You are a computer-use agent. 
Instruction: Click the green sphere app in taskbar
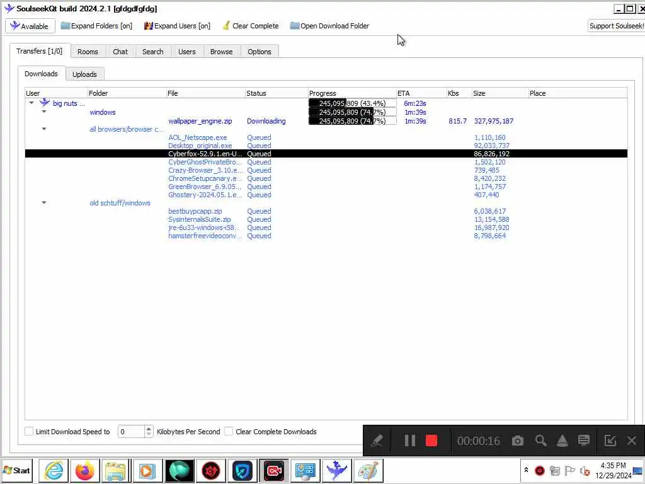[x=180, y=470]
